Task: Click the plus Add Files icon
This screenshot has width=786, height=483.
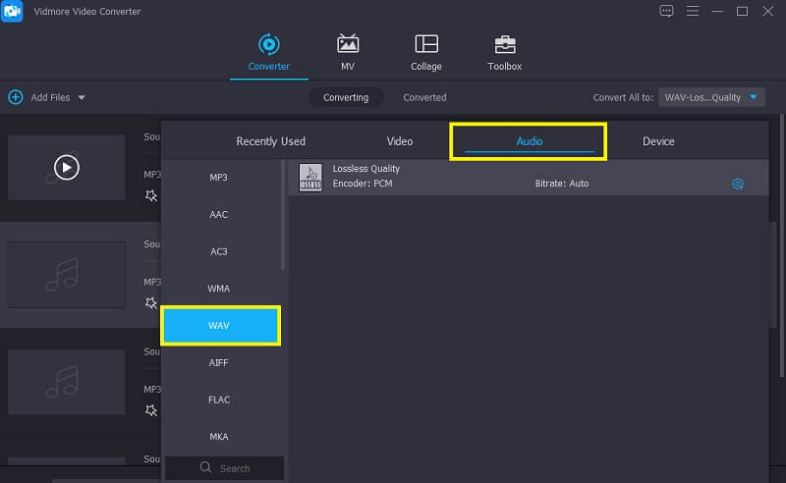Action: 16,97
